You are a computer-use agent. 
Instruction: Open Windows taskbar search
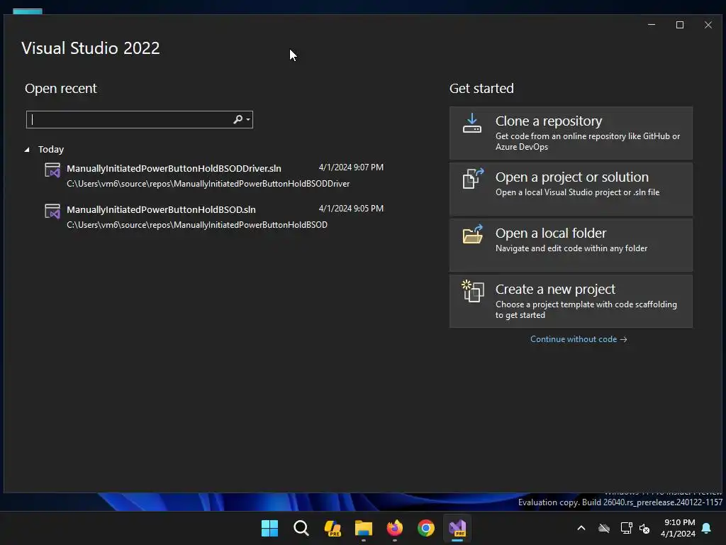pos(301,528)
